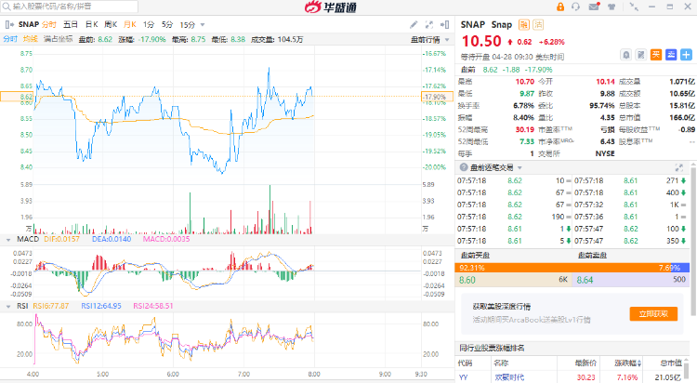Click the price alert bell icon

pyautogui.click(x=625, y=55)
